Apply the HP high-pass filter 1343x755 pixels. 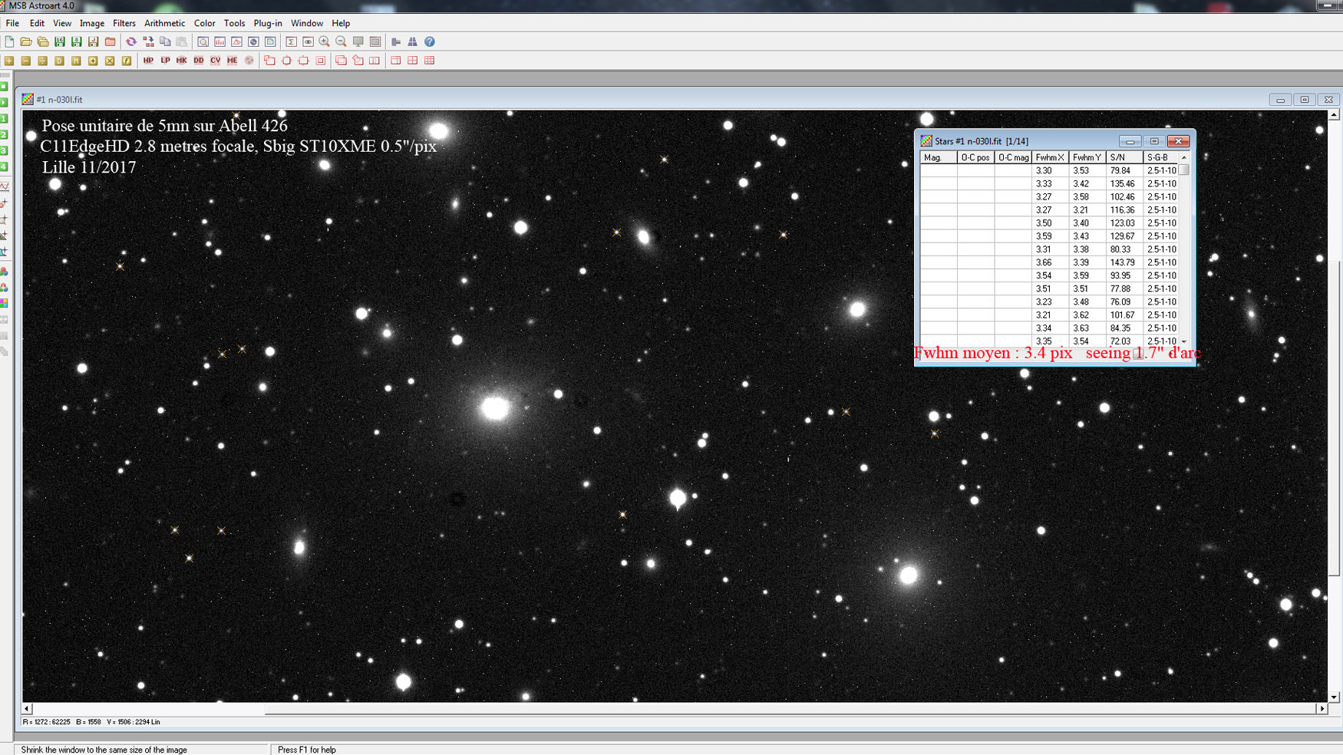pyautogui.click(x=148, y=61)
